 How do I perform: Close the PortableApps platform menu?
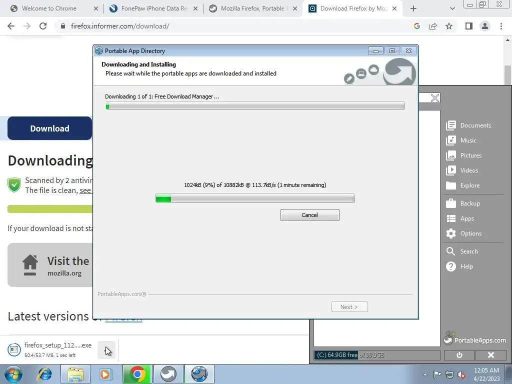(x=491, y=355)
